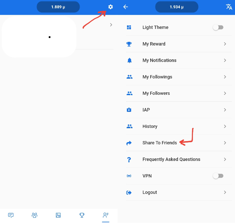Click the History people icon
This screenshot has width=235, height=223.
click(x=129, y=126)
